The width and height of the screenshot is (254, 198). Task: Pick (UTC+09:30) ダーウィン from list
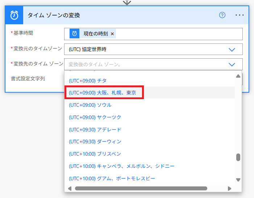95,142
